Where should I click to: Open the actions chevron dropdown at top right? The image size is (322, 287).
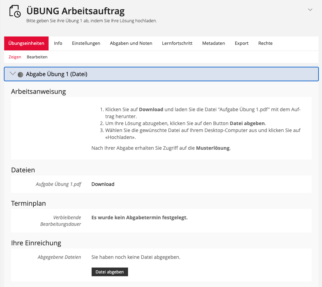310,10
